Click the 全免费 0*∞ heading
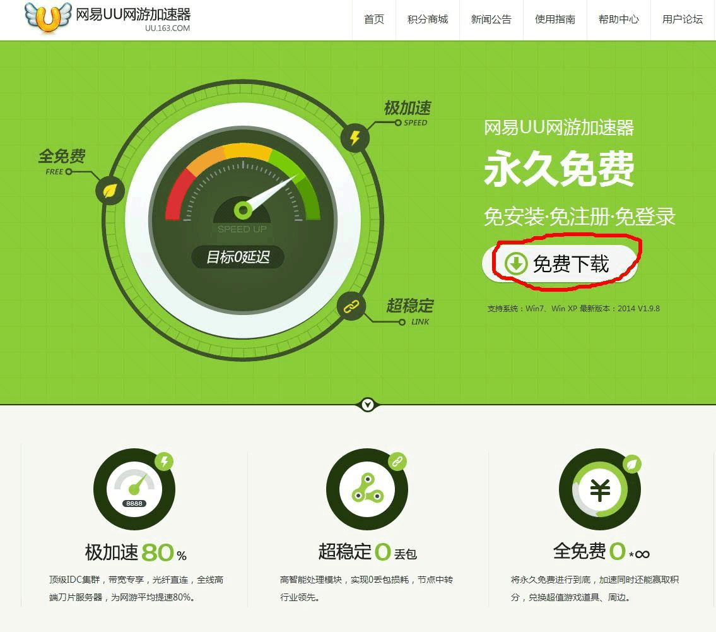716x632 pixels. point(601,551)
